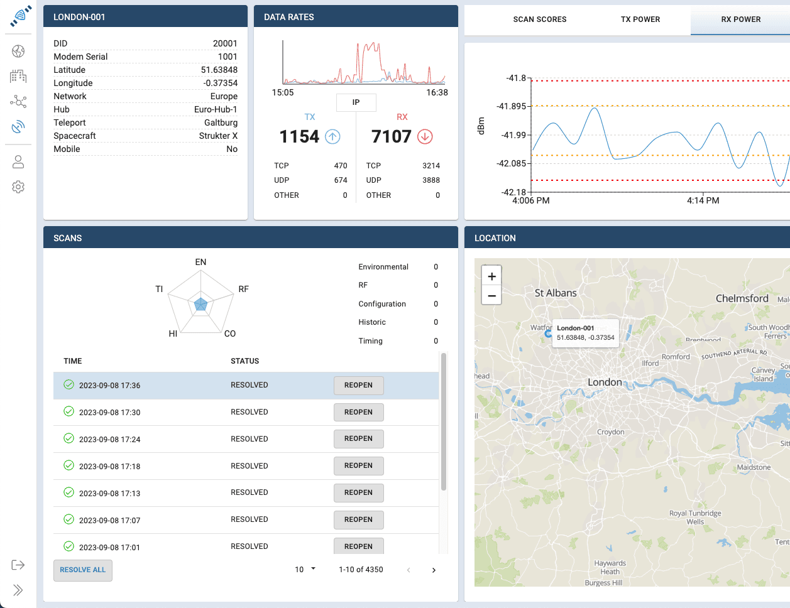This screenshot has height=608, width=790.
Task: Zoom out on the location map
Action: [491, 295]
